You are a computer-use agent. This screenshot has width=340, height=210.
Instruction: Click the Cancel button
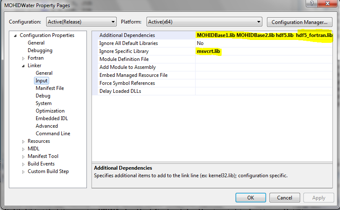284,197
